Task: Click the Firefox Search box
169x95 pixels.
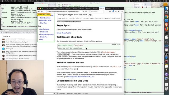Action: (97, 12)
